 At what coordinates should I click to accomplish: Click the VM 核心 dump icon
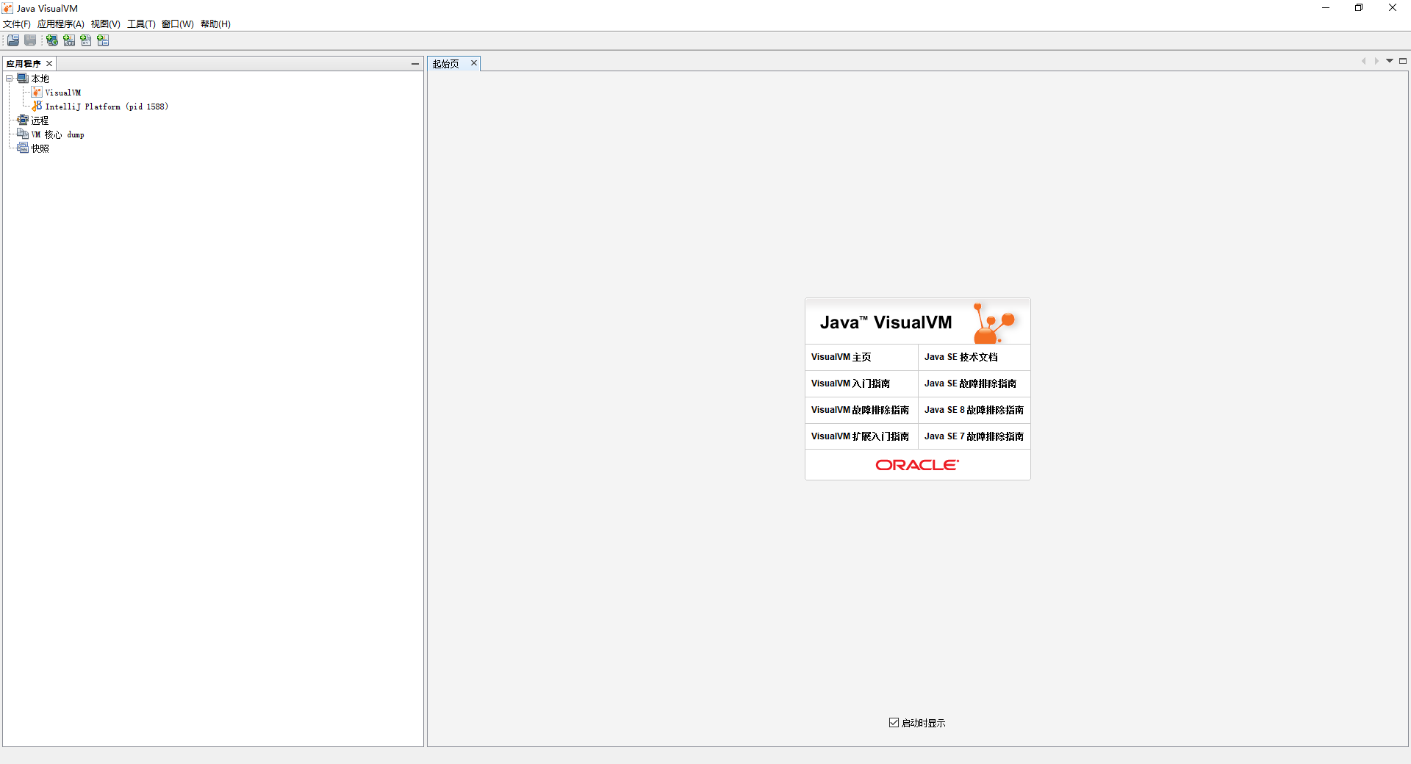tap(23, 134)
